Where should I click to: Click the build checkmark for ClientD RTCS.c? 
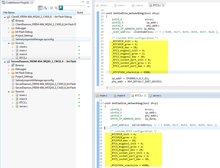click(x=79, y=58)
